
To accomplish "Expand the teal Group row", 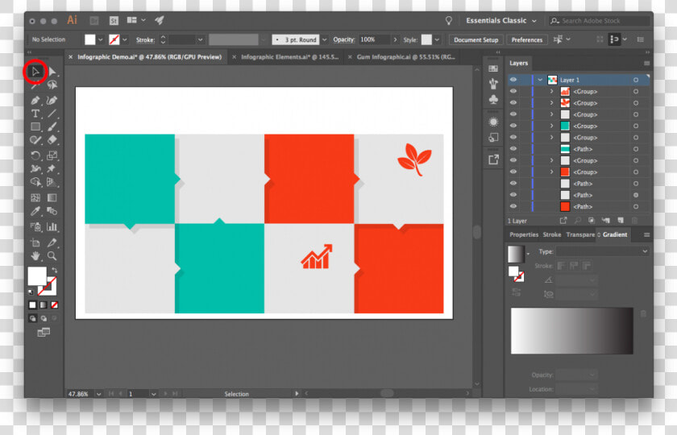I will coord(551,126).
